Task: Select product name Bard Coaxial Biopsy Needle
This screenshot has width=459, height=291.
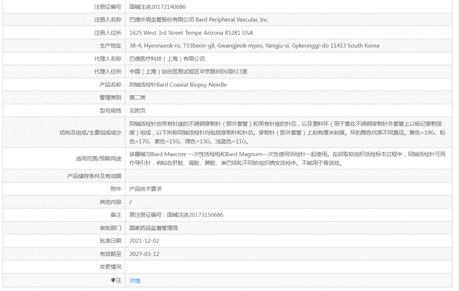Action: (x=178, y=85)
